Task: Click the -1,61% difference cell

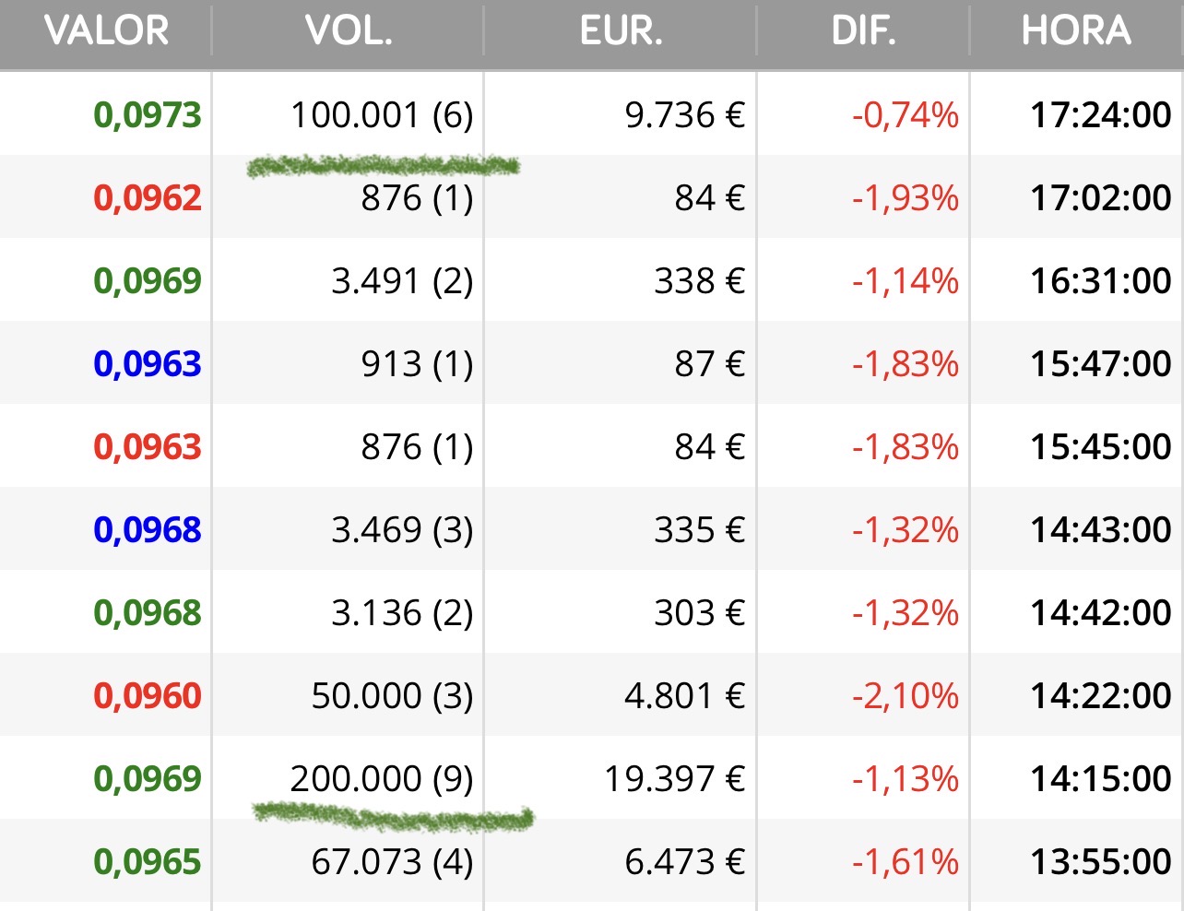Action: tap(906, 862)
